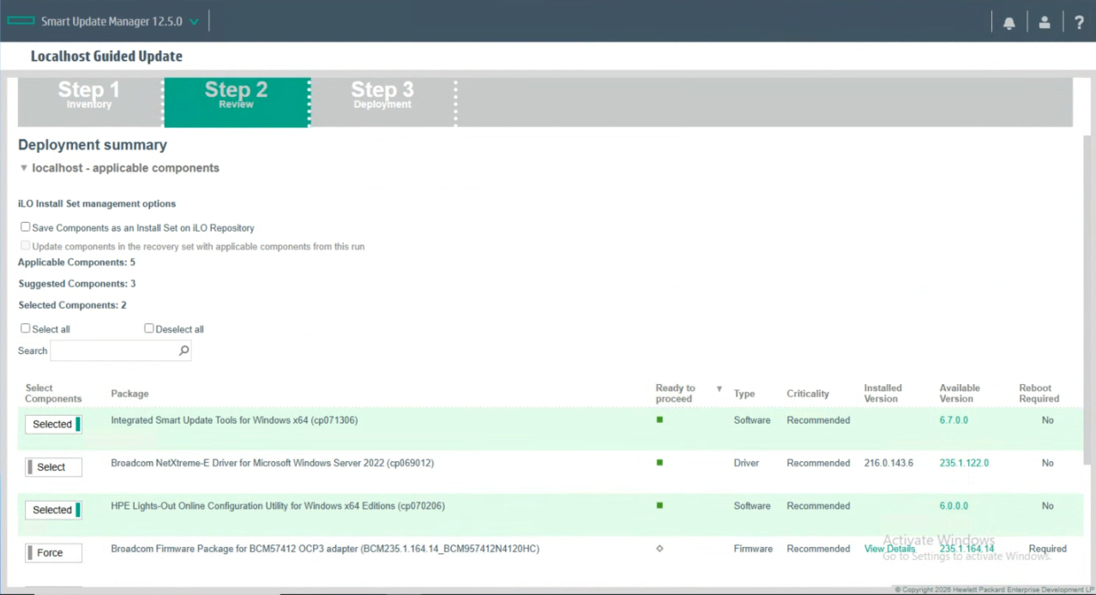Select HPE Lights-Out Online Configuration Utility package name
1096x595 pixels.
pyautogui.click(x=278, y=506)
